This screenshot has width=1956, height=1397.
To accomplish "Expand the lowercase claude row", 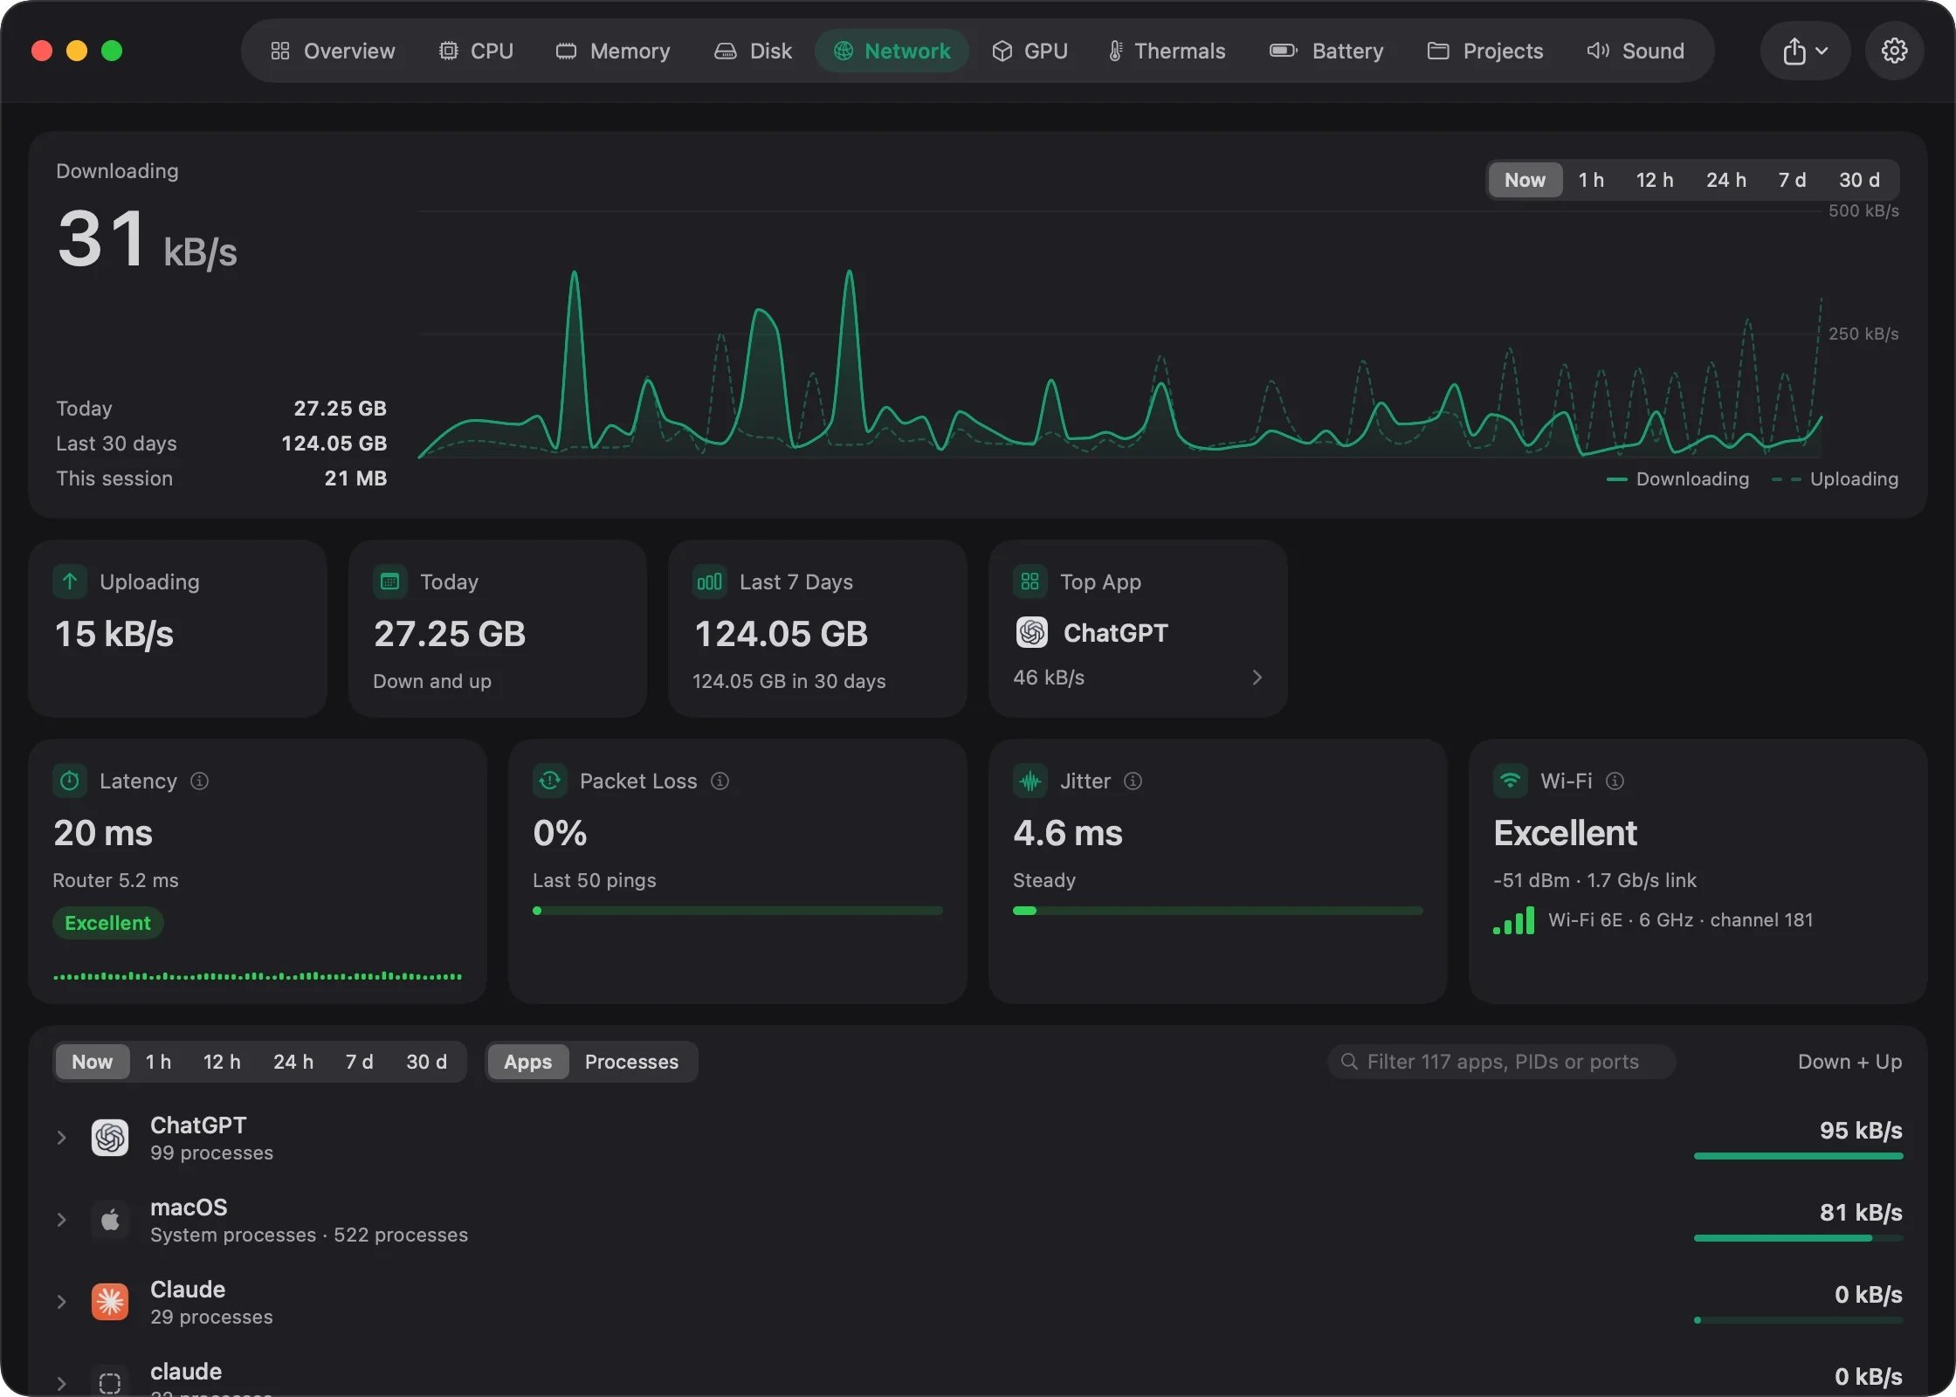I will 61,1383.
